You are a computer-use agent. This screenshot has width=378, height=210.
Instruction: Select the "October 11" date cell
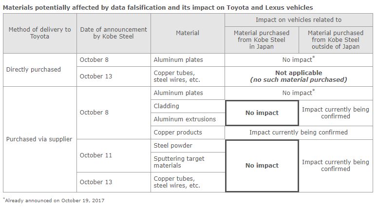click(x=96, y=155)
